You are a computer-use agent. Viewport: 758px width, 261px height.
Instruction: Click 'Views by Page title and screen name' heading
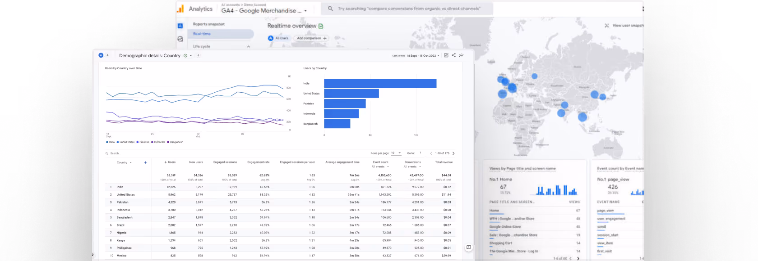522,169
